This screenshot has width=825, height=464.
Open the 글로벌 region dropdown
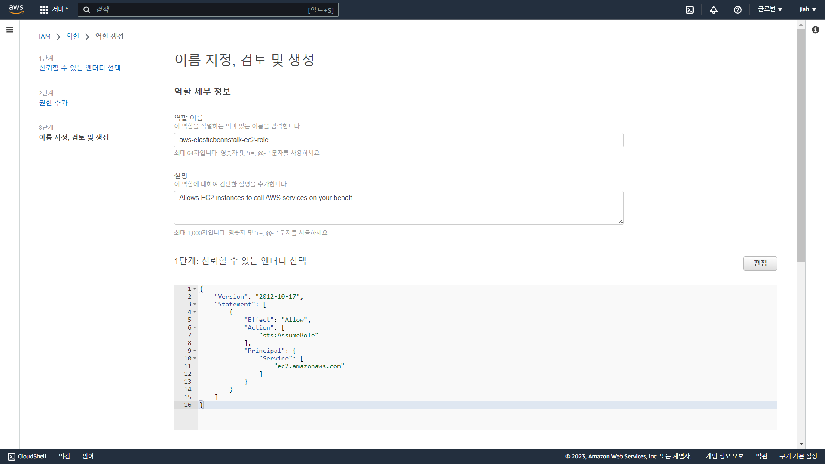770,9
